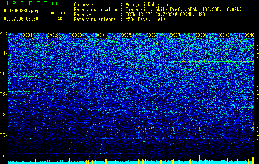Image resolution: width=259 pixels, height=164 pixels.
Task: Click the 0936 time marker
Action: pos(151,35)
